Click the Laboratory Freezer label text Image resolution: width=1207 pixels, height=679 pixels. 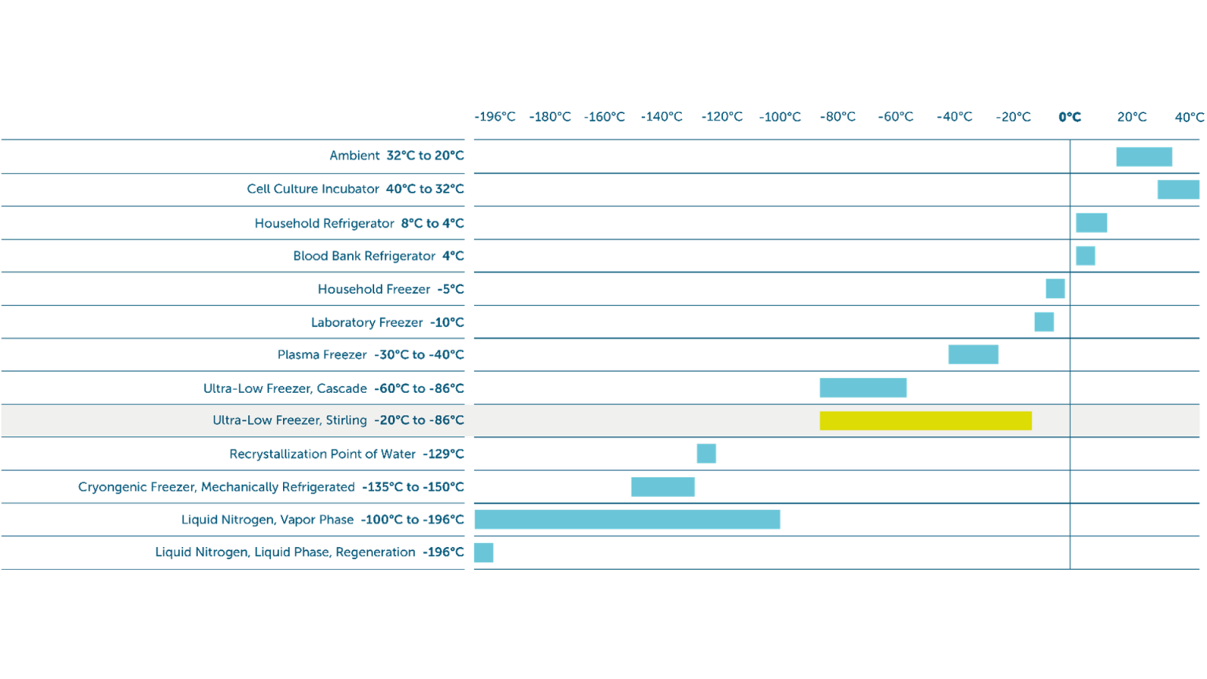387,322
